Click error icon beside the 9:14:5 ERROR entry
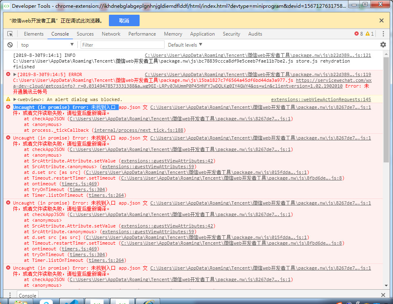 click(8, 74)
